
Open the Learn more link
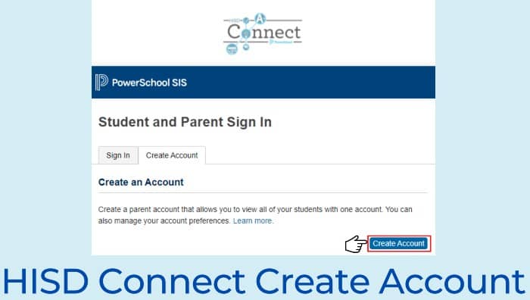coord(252,221)
